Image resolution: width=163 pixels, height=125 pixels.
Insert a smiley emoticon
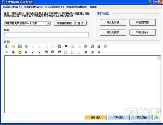[20, 52]
